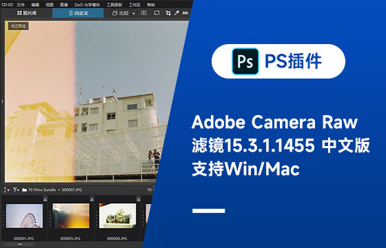Toggle side-by-side split view icon

coord(144,13)
